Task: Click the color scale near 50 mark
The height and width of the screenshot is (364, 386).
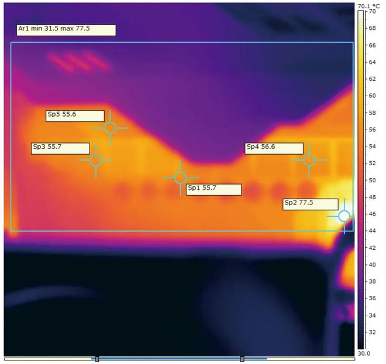Action: (x=361, y=181)
